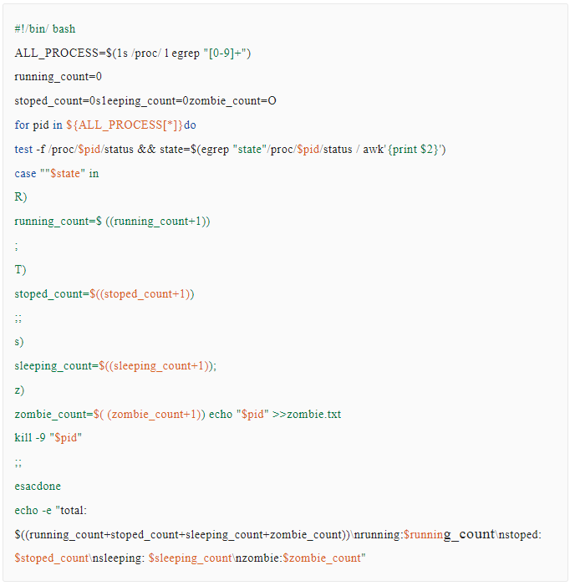Click the "running_count=0" line
This screenshot has width=570, height=586.
tap(58, 77)
